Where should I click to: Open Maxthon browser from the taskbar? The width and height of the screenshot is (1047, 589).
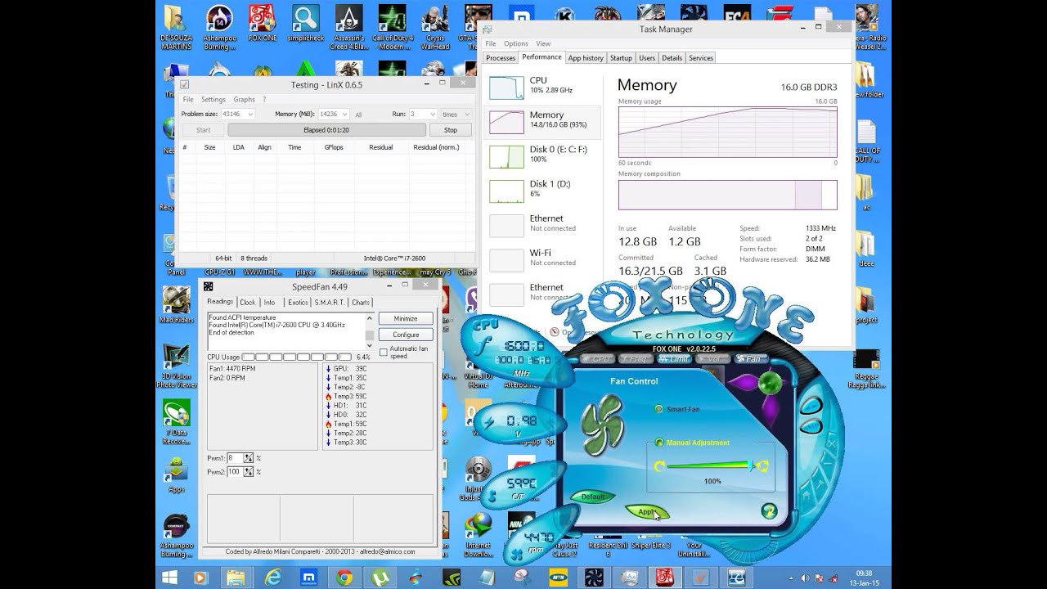(309, 578)
